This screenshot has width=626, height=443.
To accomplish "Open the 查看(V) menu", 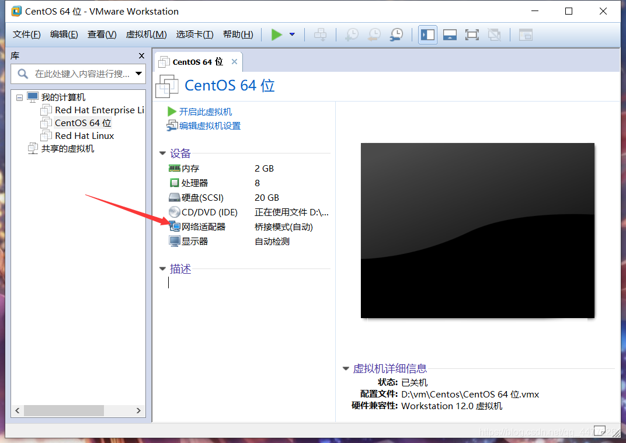I will (102, 34).
